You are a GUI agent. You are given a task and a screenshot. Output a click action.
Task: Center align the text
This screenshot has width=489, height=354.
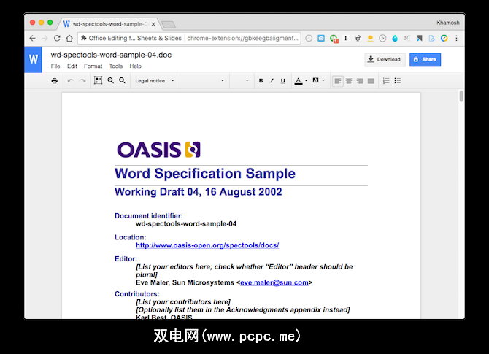click(349, 81)
